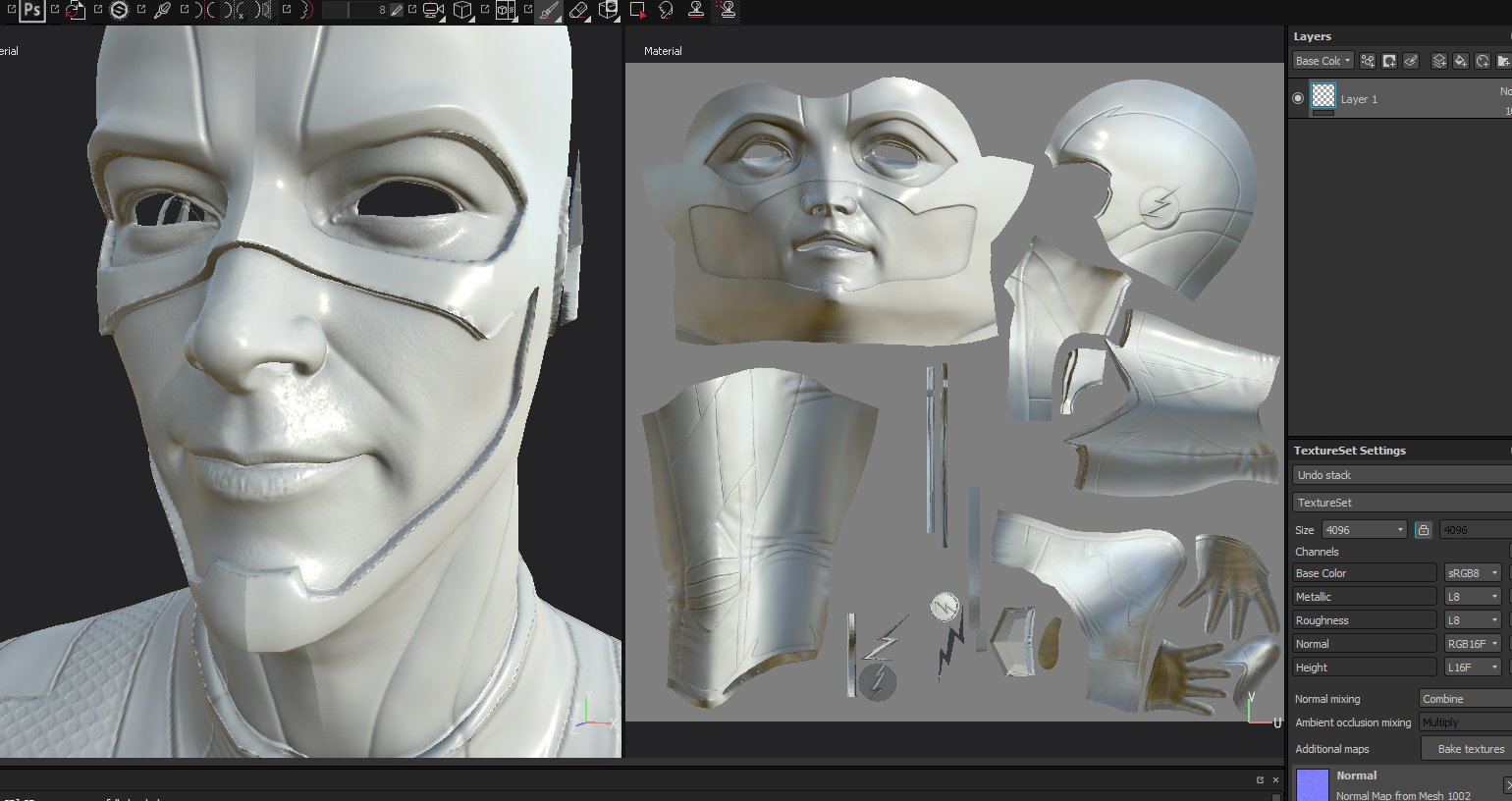
Task: Open the Normal mixing Combine dropdown
Action: pos(1466,699)
